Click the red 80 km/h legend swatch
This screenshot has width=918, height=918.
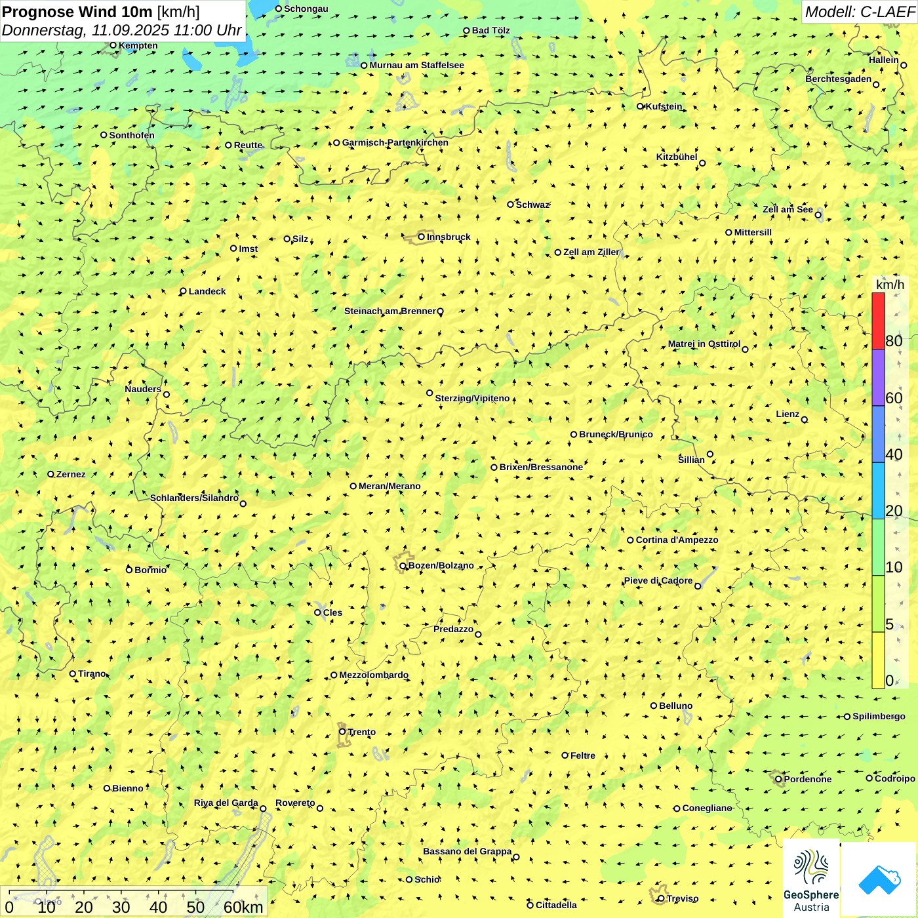tap(878, 321)
